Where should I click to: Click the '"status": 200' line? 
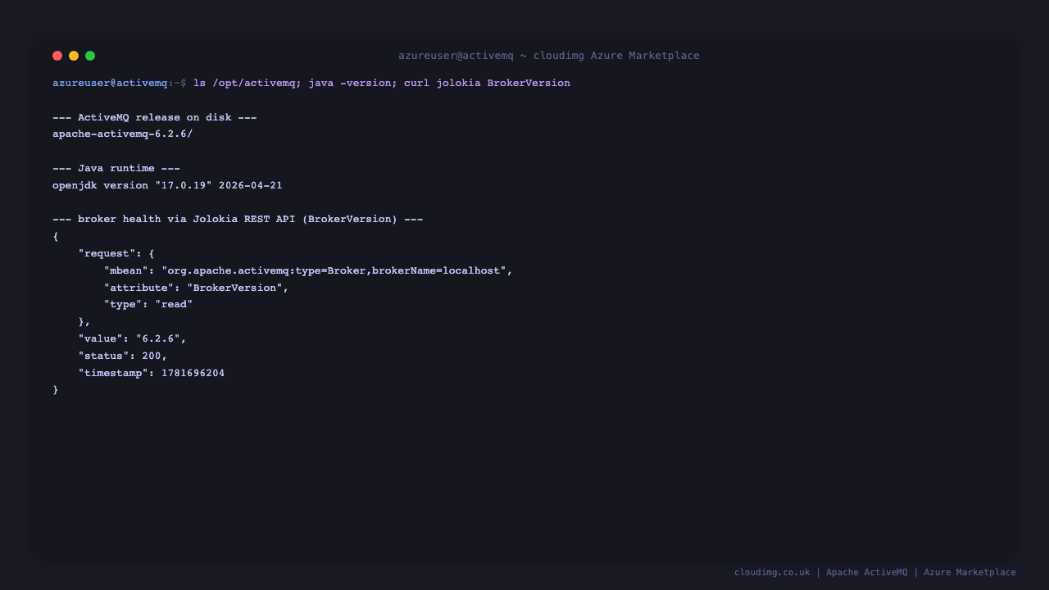(123, 356)
